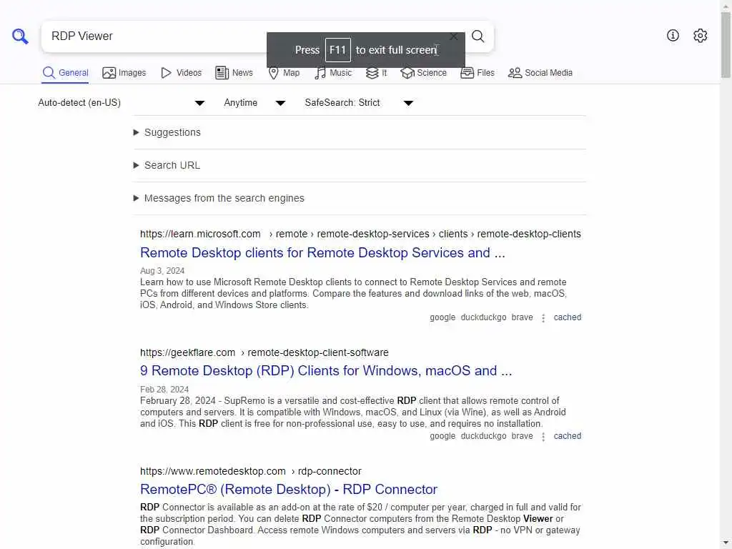Switch to the Images tab

tap(124, 73)
